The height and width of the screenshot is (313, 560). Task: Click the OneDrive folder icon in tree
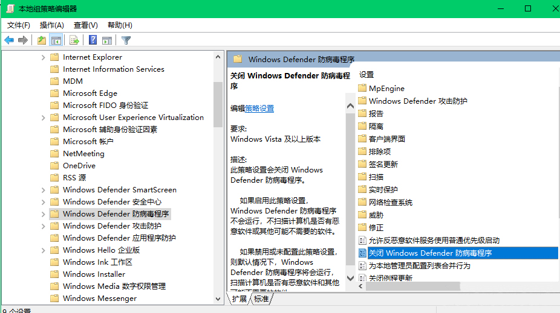tap(54, 166)
